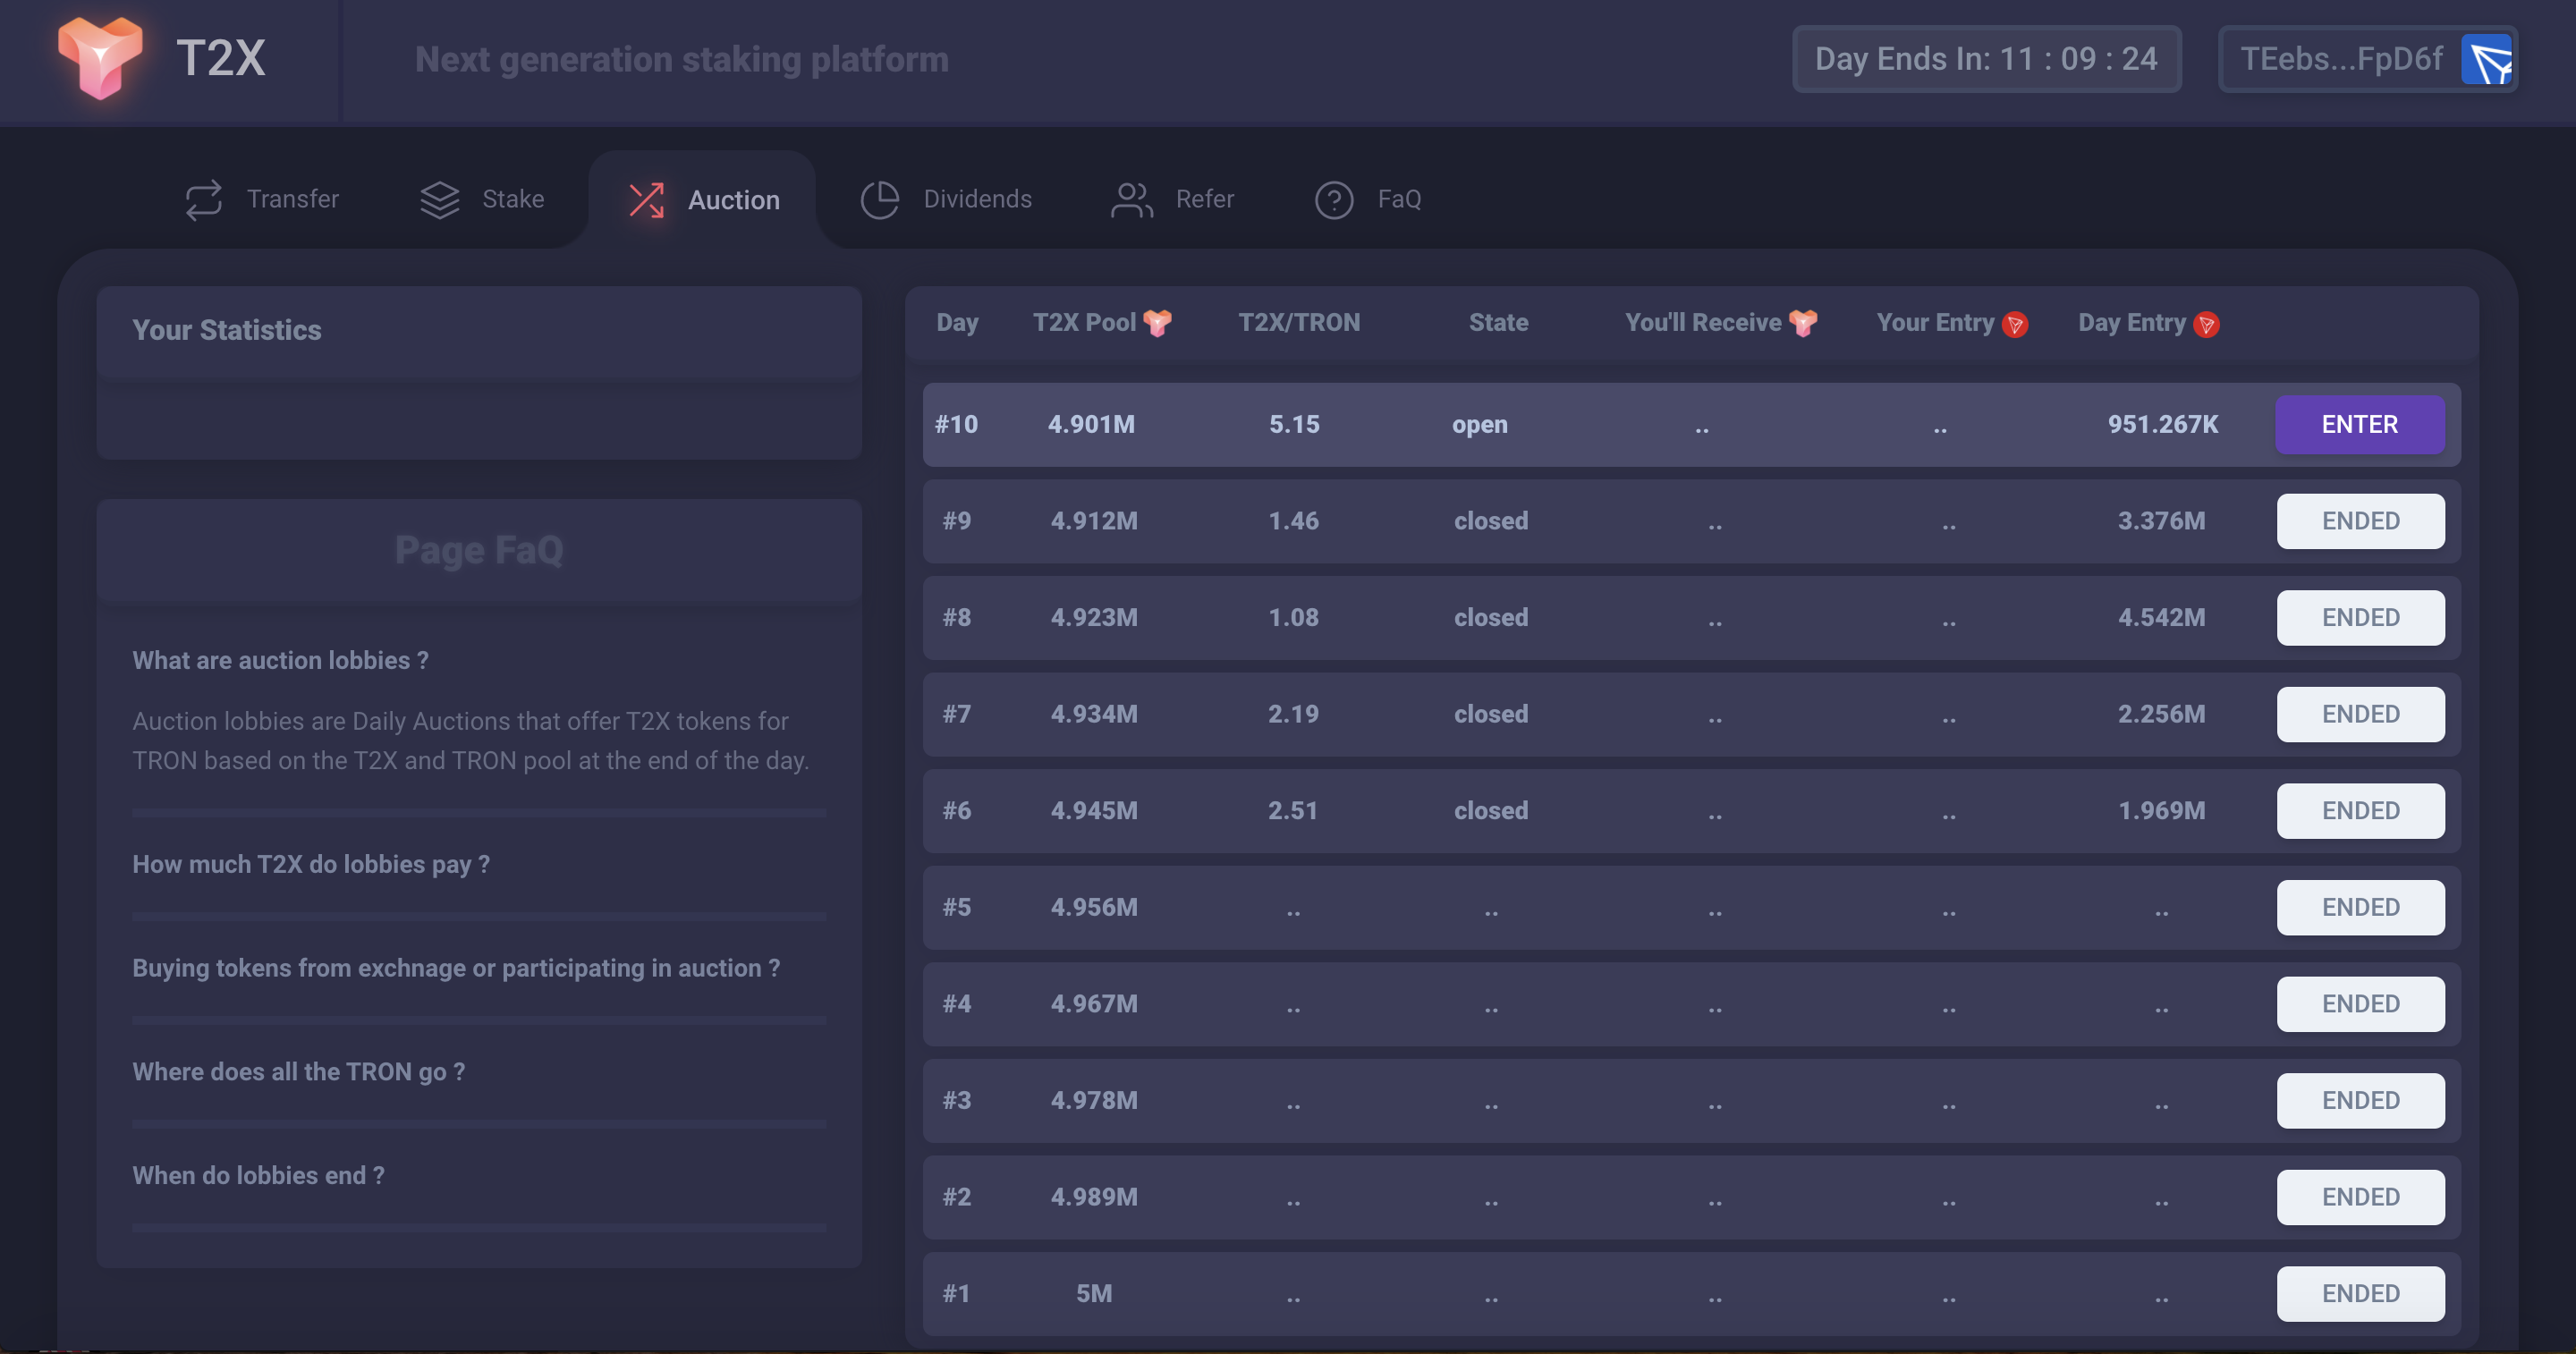Click the 951.267K day entry value
Image resolution: width=2576 pixels, height=1354 pixels.
coord(2162,424)
